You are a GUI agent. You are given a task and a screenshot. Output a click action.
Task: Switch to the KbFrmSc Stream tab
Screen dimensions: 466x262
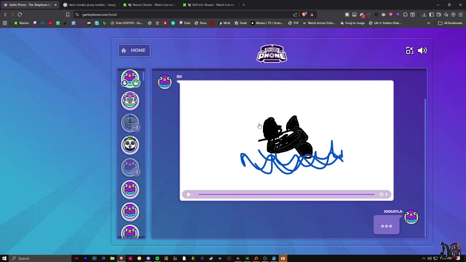click(209, 5)
